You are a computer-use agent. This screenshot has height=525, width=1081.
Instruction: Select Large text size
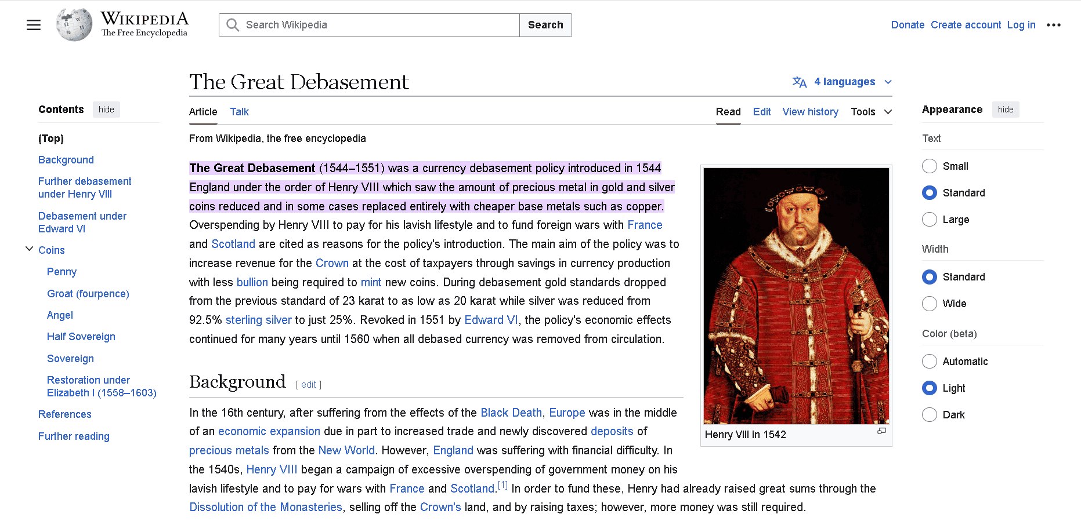(x=930, y=220)
